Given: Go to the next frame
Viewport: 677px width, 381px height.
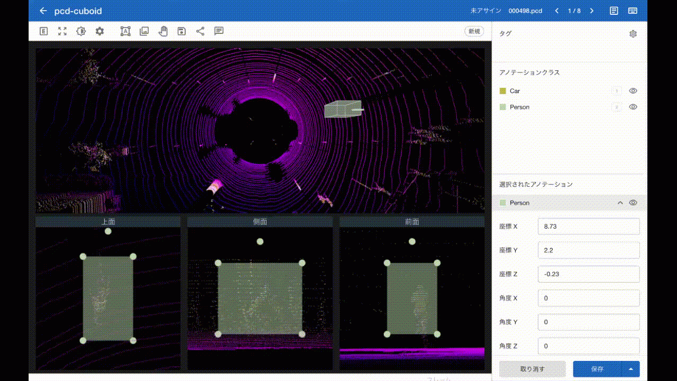Looking at the screenshot, I should [592, 11].
